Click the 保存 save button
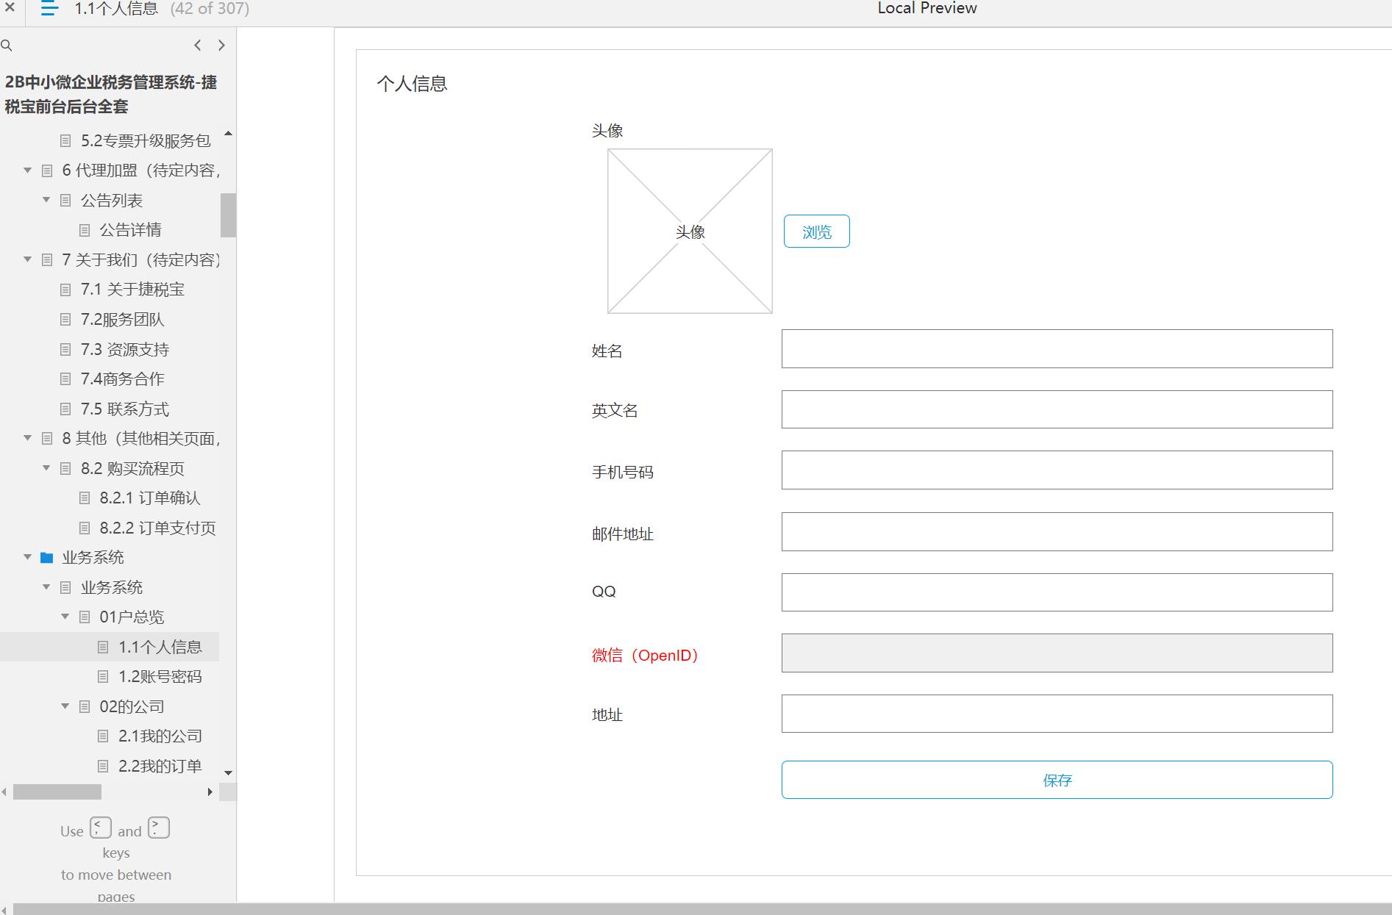 point(1057,780)
